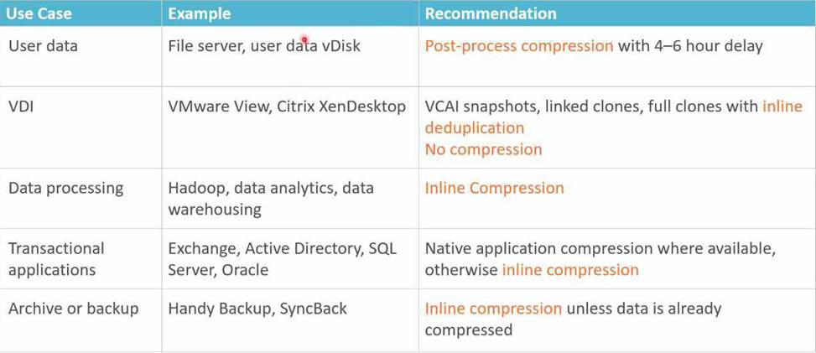This screenshot has width=816, height=353.
Task: Click the "Transactional applications" use case cell
Action: [56, 259]
